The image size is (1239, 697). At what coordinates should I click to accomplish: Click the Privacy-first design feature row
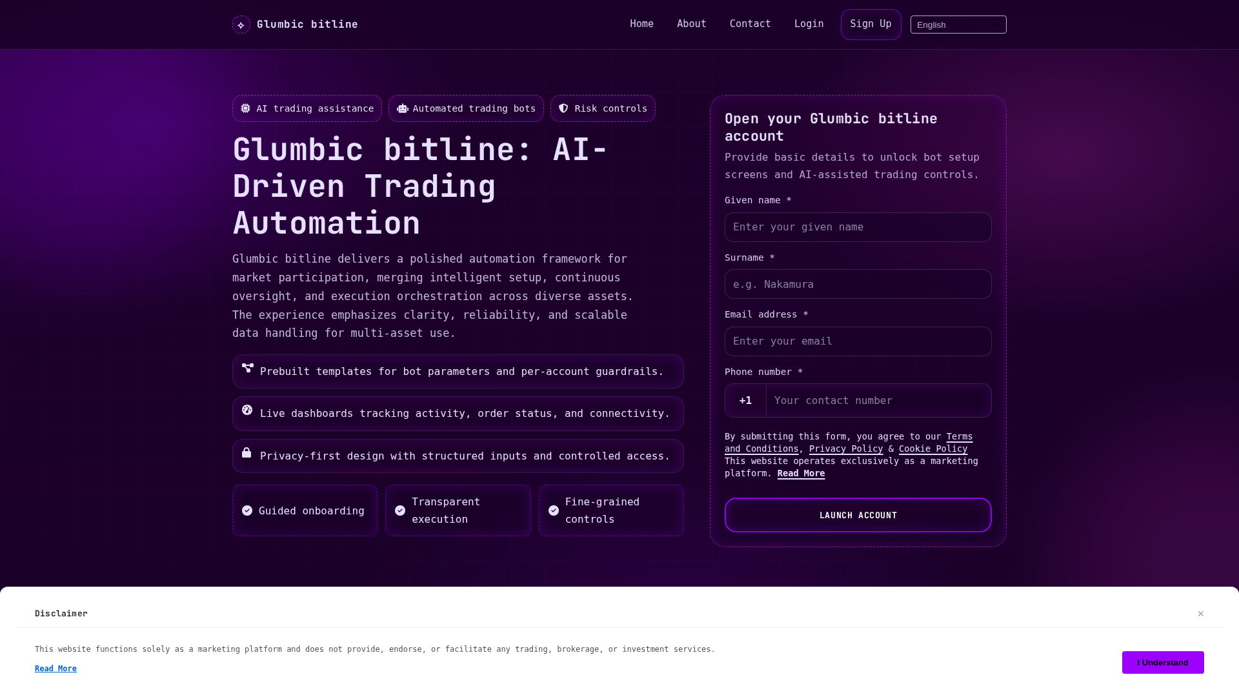pos(458,456)
